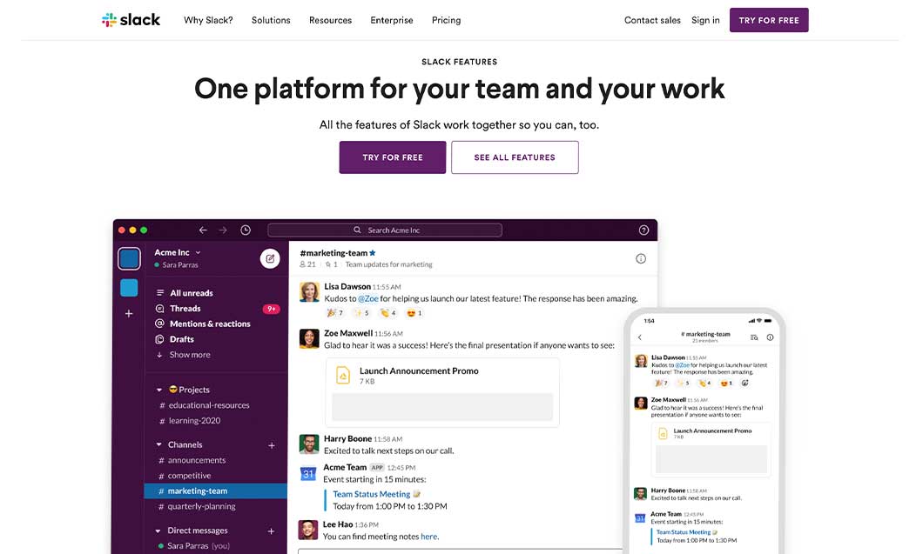Screen dimensions: 923x554
Task: Click the @Zoe mention in Lisa's message
Action: coord(368,299)
